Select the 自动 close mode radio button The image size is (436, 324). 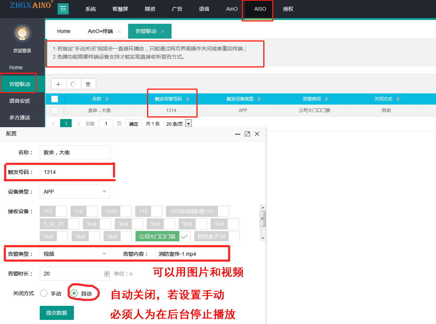(74, 293)
